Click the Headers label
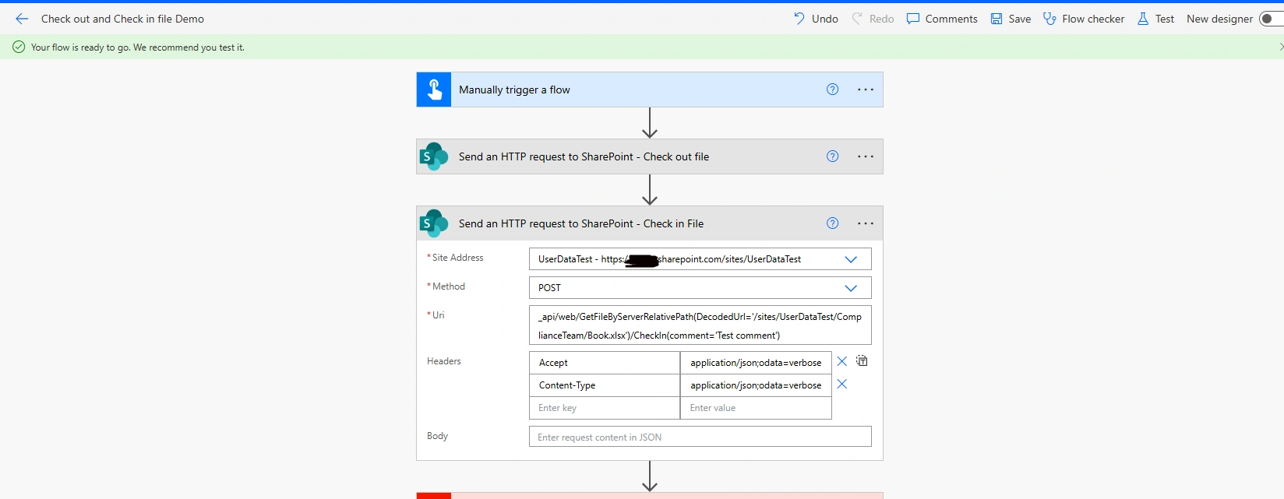The height and width of the screenshot is (499, 1284). click(x=443, y=361)
